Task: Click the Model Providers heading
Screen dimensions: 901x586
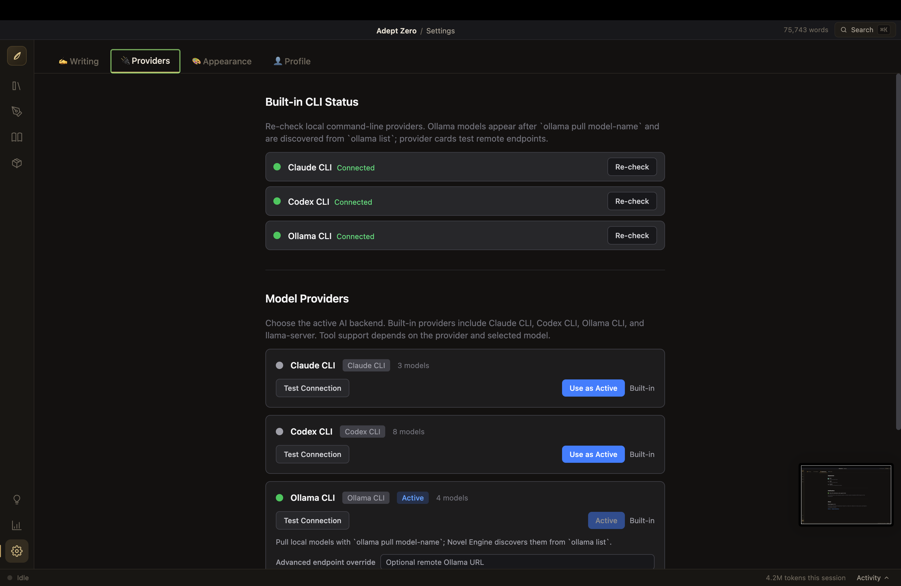Action: (307, 299)
